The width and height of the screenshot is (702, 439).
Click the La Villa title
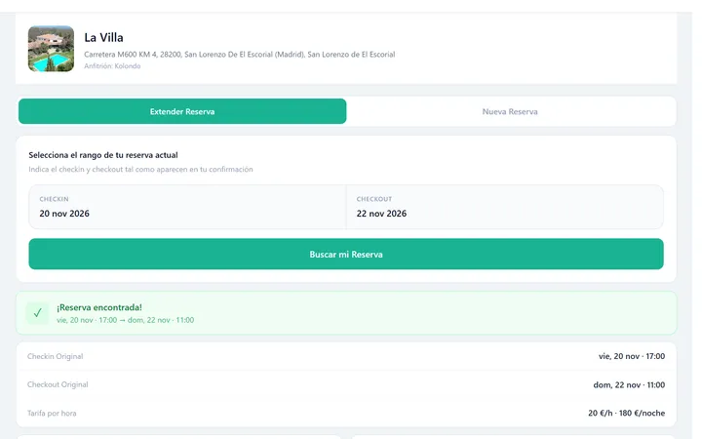point(103,38)
